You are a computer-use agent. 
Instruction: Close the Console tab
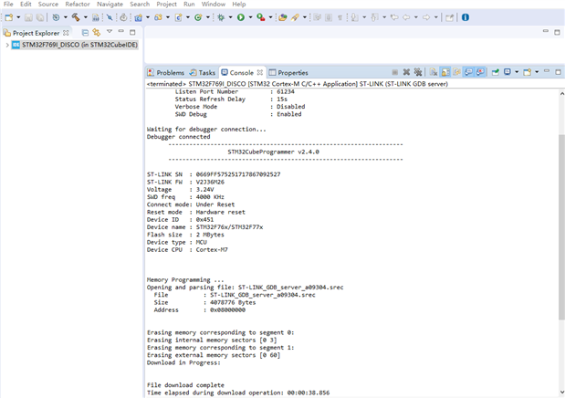click(260, 72)
